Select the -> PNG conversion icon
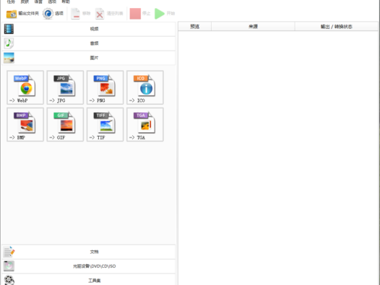 point(105,88)
